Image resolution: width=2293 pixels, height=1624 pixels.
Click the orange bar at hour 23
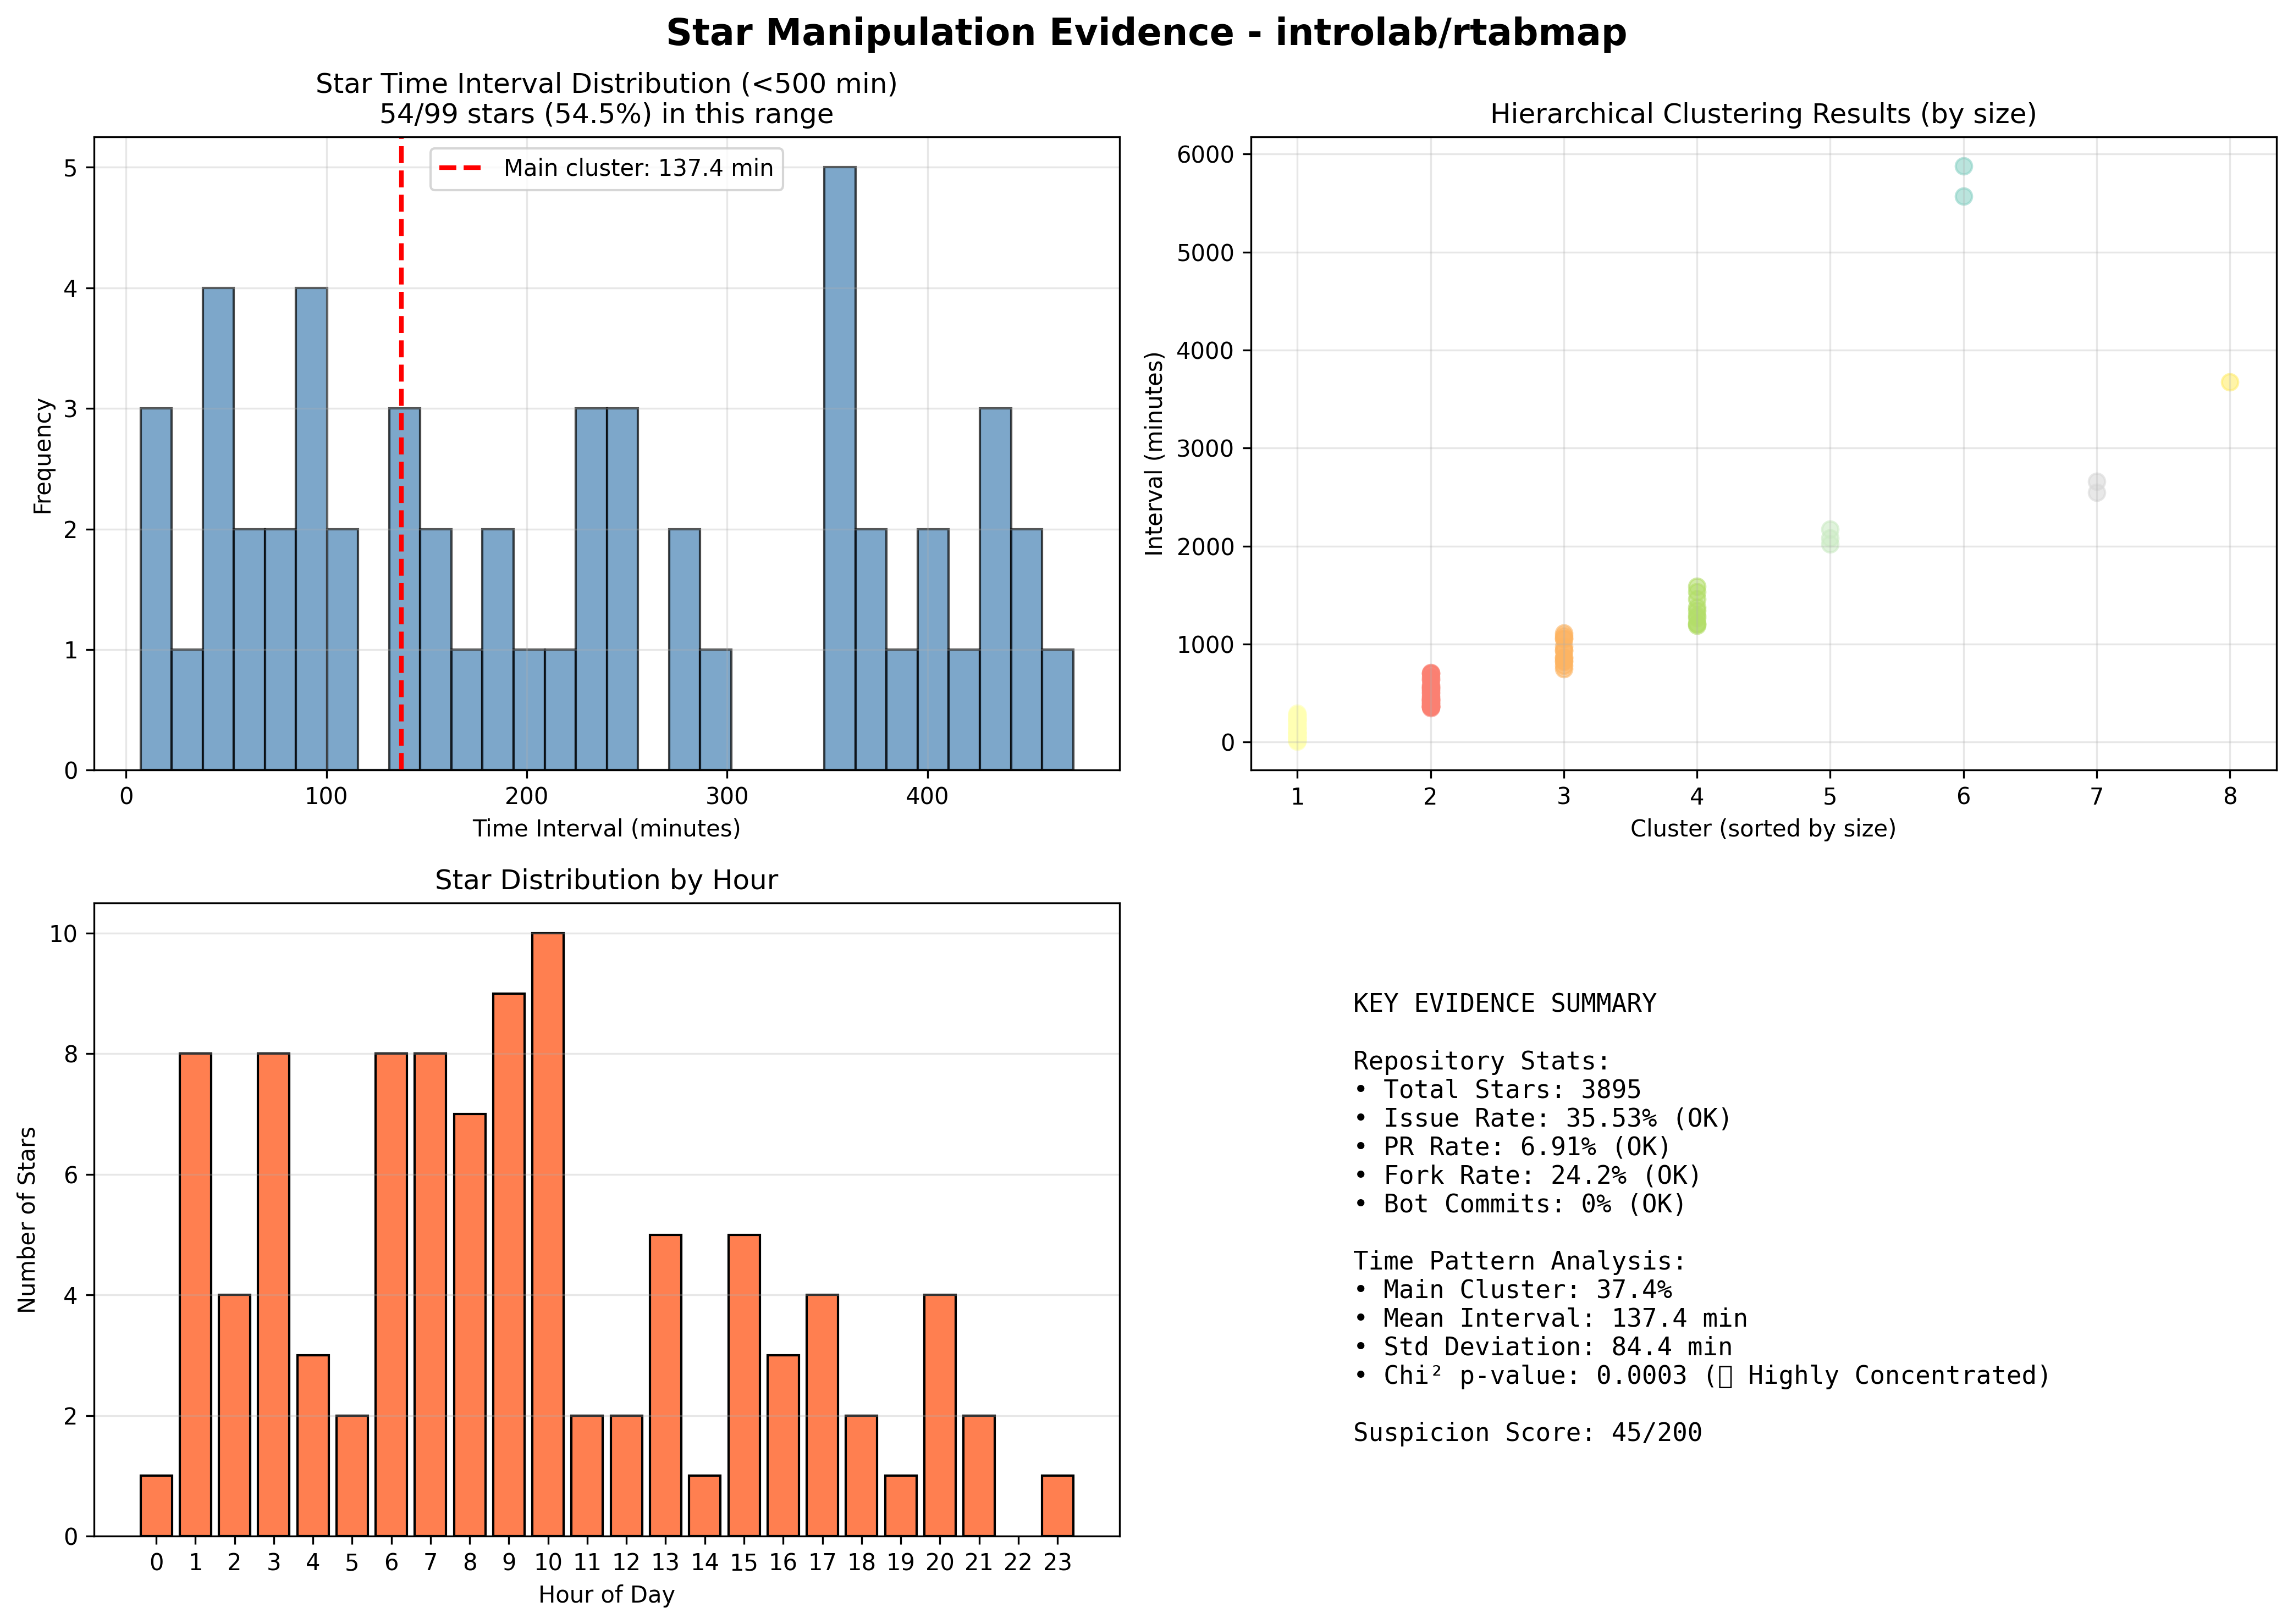(x=1057, y=1506)
